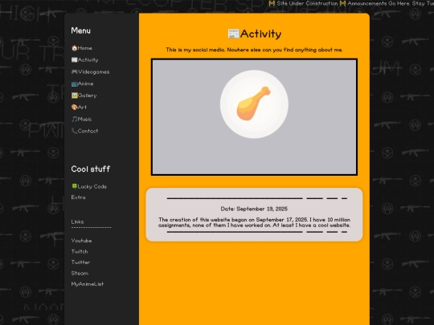This screenshot has width=434, height=325.
Task: Visit the Steam link
Action: (x=80, y=273)
